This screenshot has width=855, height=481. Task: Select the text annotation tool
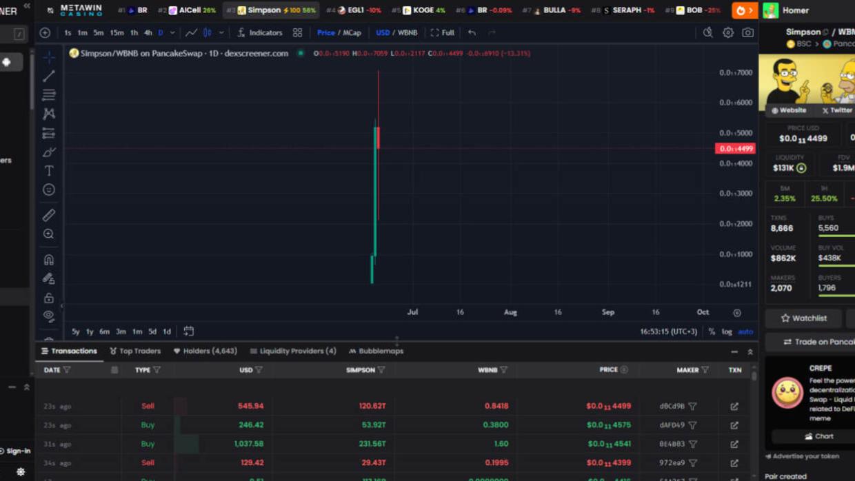point(49,170)
